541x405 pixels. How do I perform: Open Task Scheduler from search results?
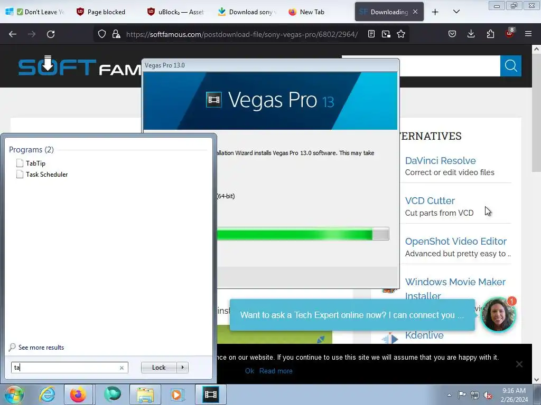click(42, 174)
